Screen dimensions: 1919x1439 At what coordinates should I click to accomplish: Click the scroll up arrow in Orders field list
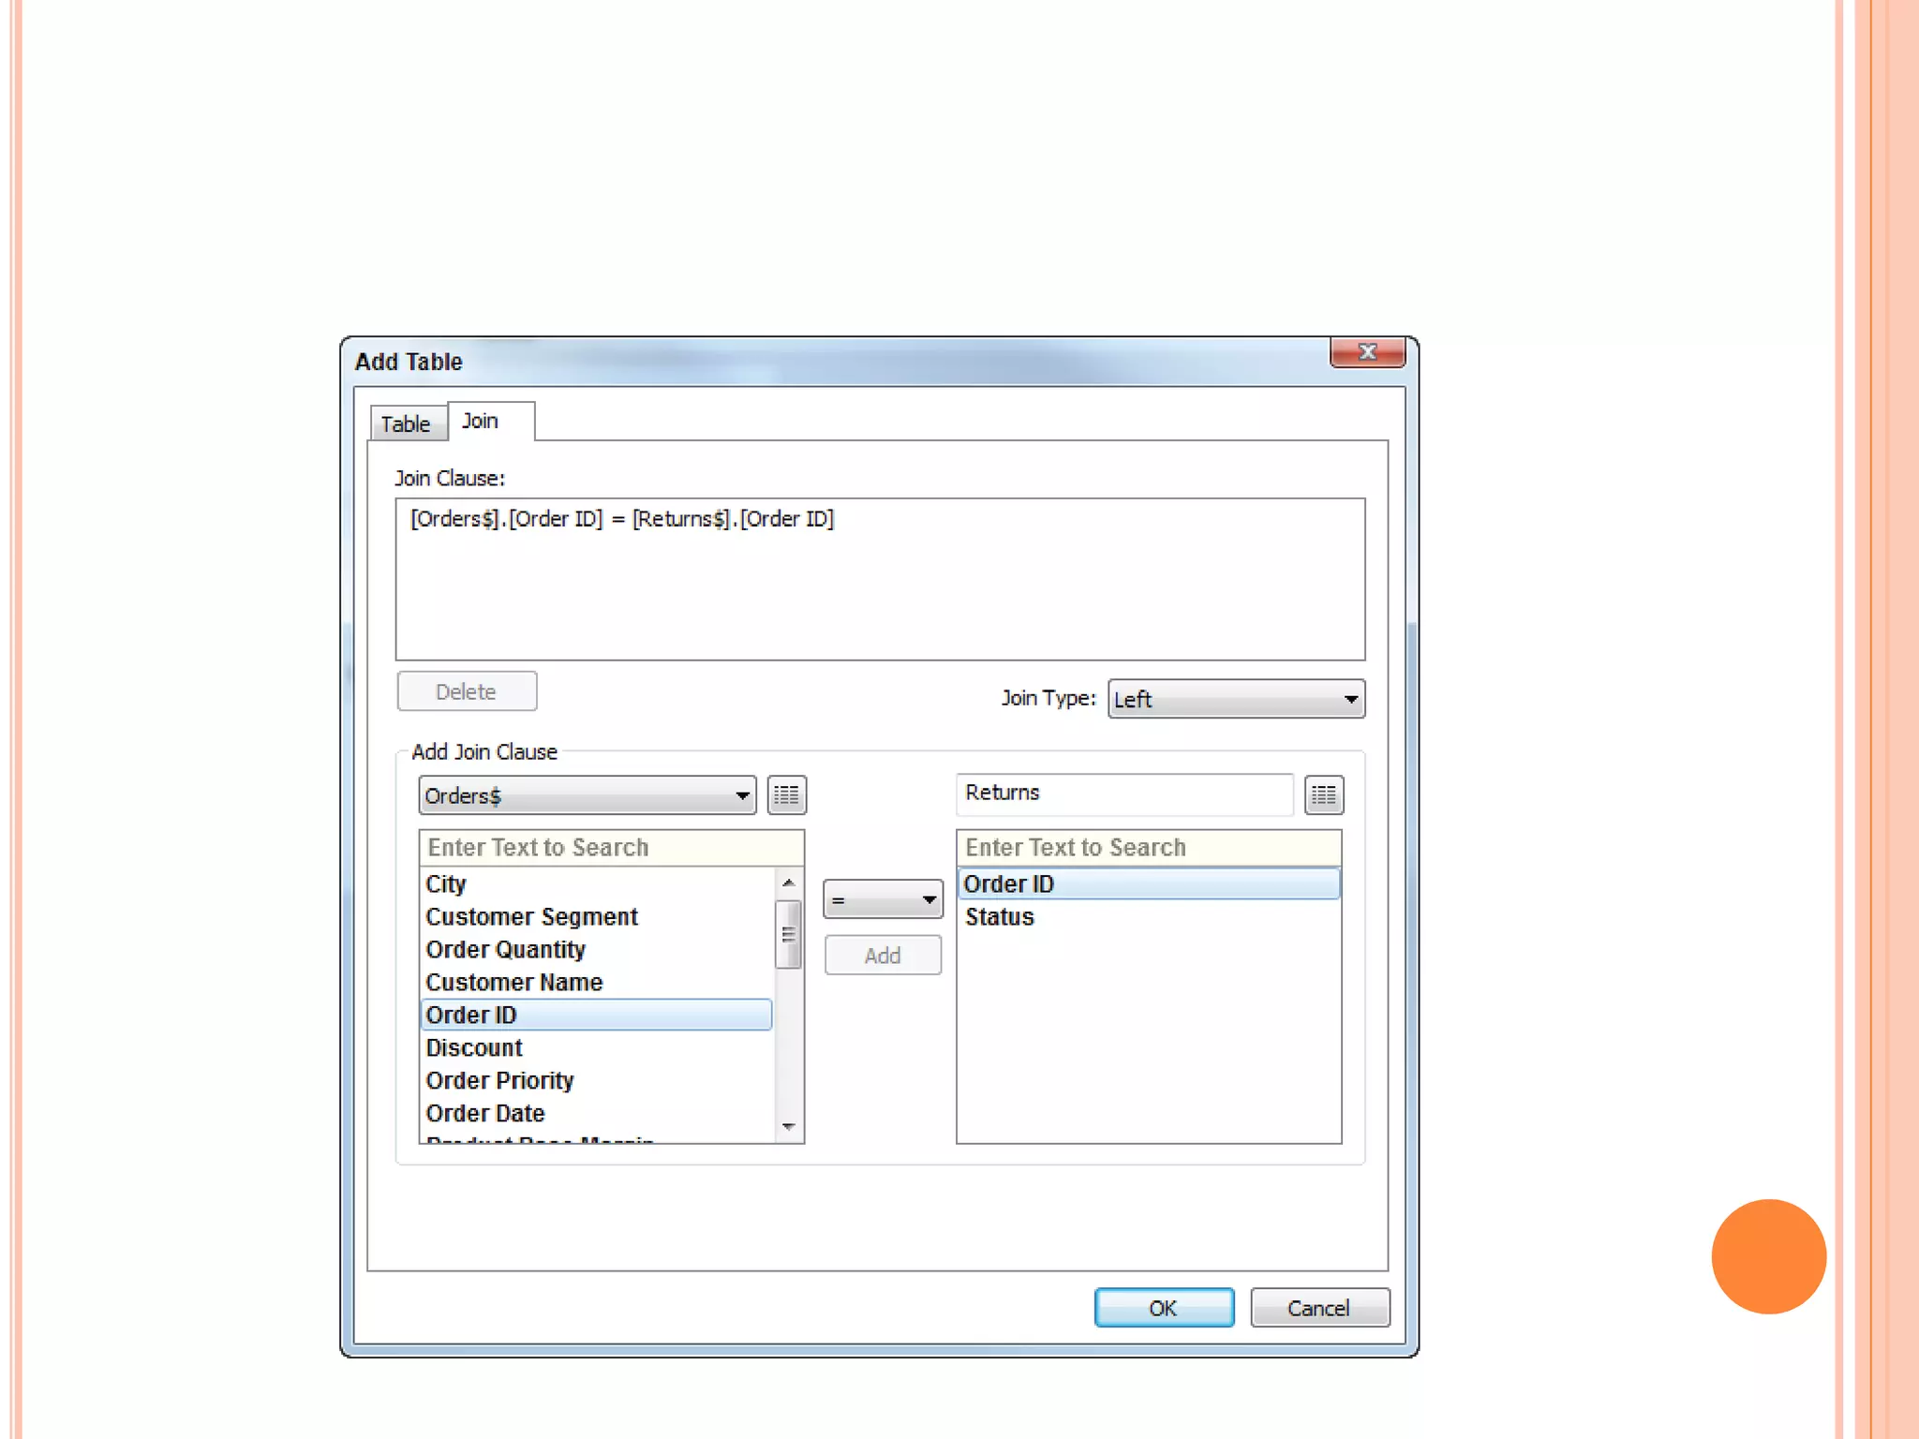point(788,883)
